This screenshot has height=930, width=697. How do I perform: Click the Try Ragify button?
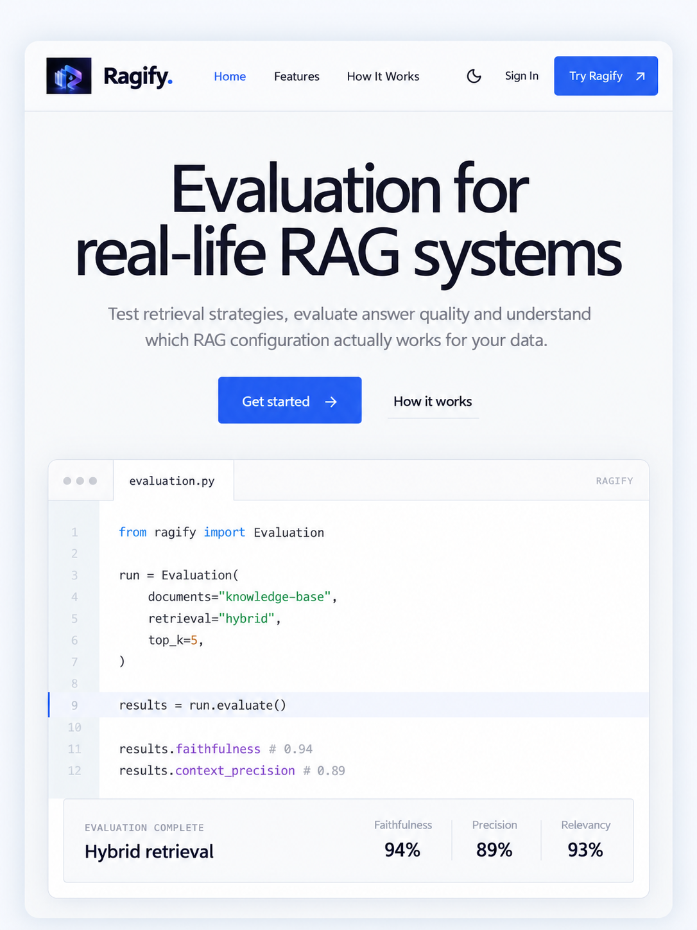coord(606,76)
